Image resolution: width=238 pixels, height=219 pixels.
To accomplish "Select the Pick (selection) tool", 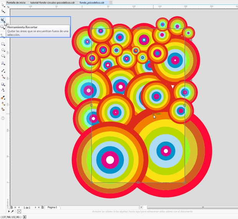I will [3, 5].
